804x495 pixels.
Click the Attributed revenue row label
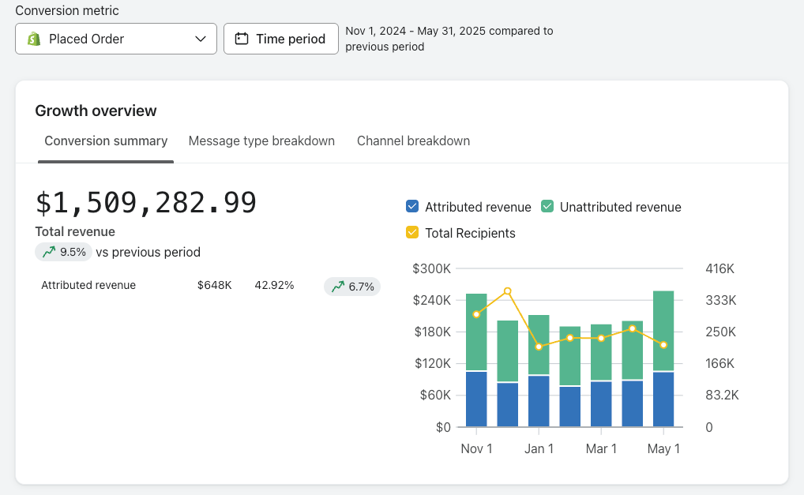coord(88,286)
